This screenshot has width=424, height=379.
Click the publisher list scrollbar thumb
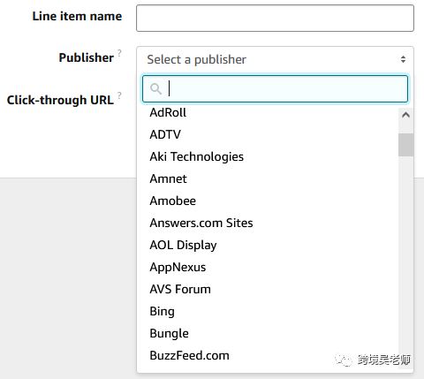[405, 145]
